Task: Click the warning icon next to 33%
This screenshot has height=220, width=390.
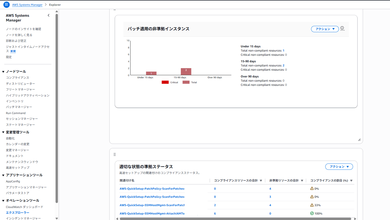Action: [312, 205]
